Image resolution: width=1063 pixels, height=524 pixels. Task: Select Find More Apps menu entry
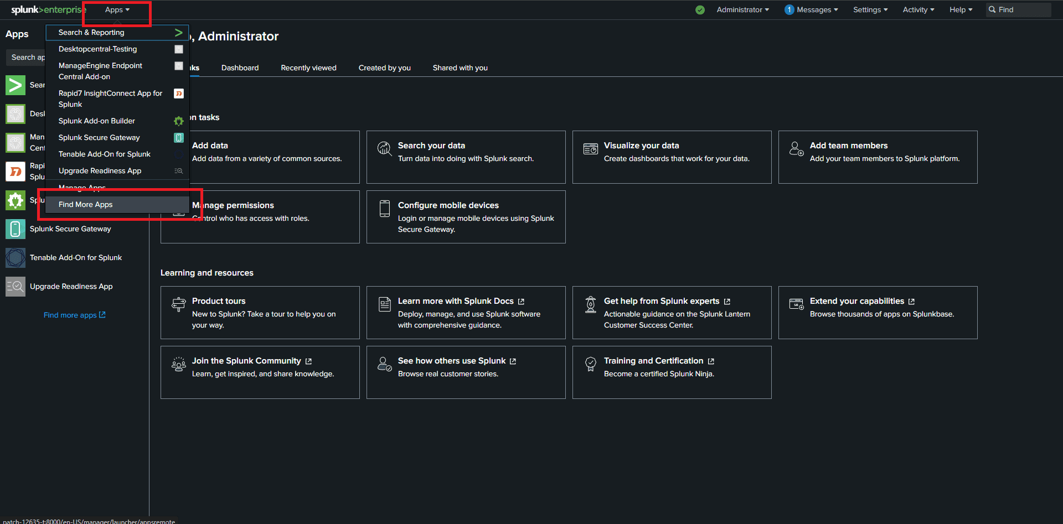click(86, 205)
